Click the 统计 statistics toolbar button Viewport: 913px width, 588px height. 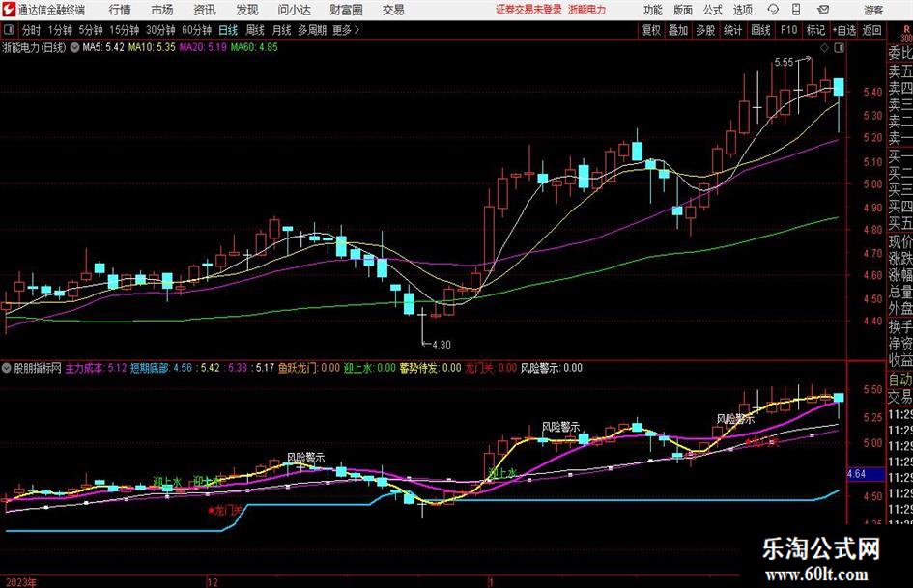(732, 30)
